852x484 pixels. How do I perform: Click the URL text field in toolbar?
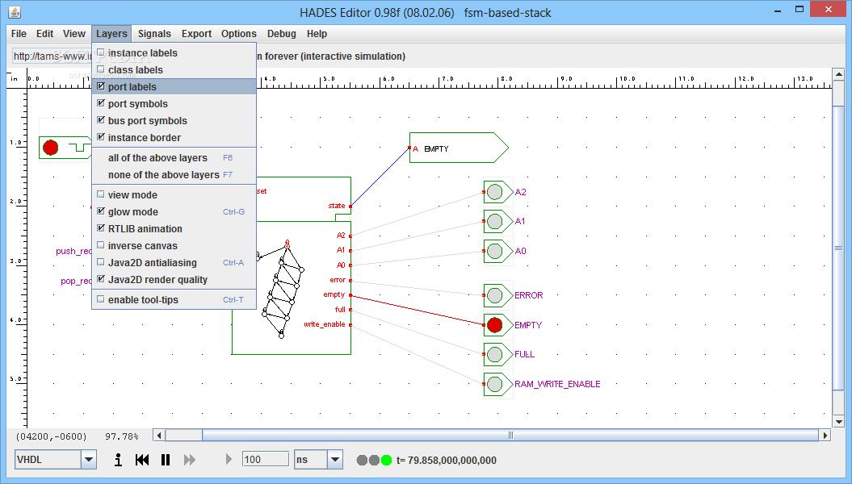pos(52,56)
